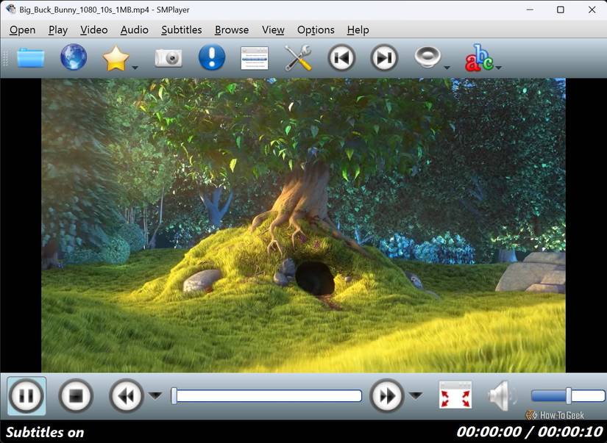Jump to previous item in playlist
Screen dimensions: 607x443
(x=341, y=58)
